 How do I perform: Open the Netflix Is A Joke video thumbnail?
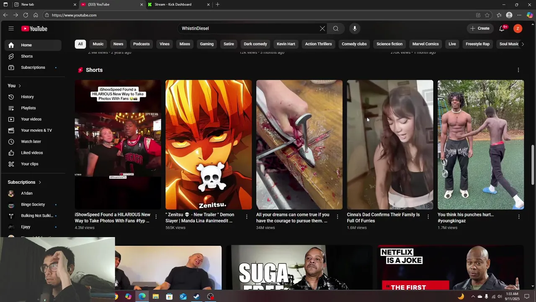tap(451, 268)
